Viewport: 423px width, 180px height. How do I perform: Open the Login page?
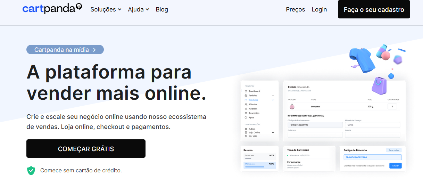click(x=319, y=9)
